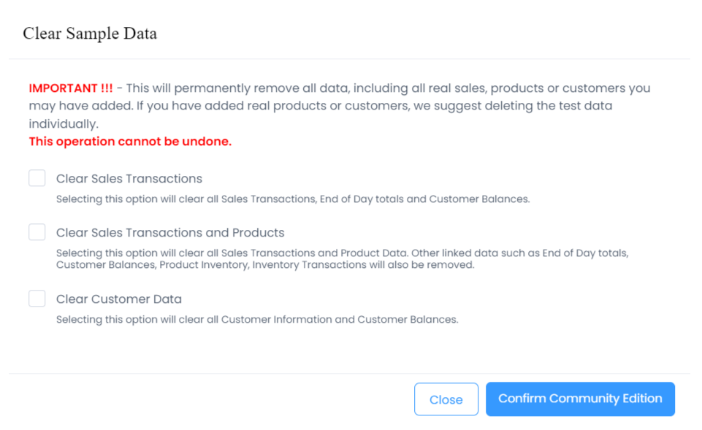Click the "Clear Sales Transactions" option label
The width and height of the screenshot is (702, 430).
coord(129,179)
